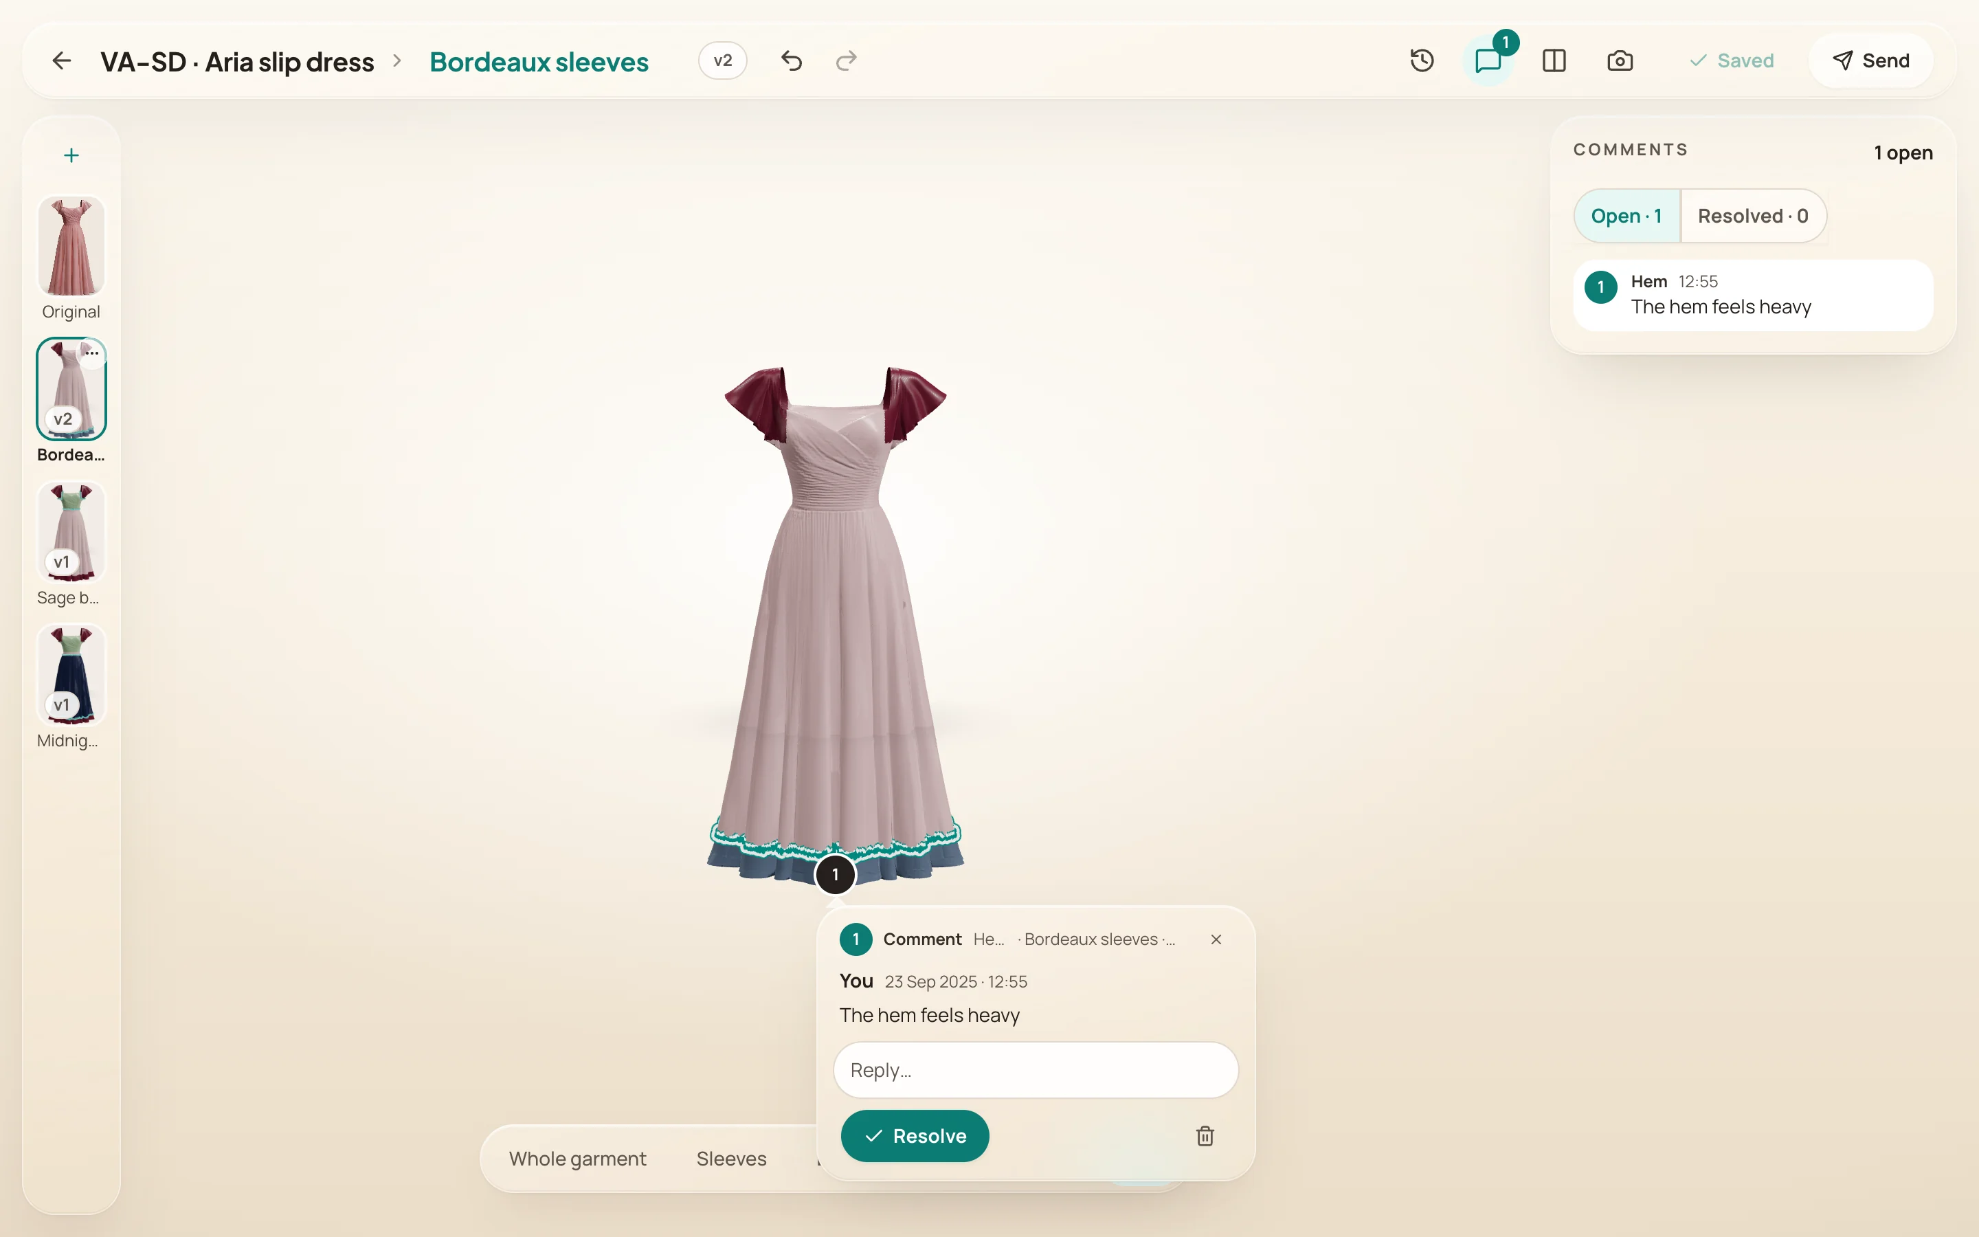Select the Whole garment tab

[577, 1159]
